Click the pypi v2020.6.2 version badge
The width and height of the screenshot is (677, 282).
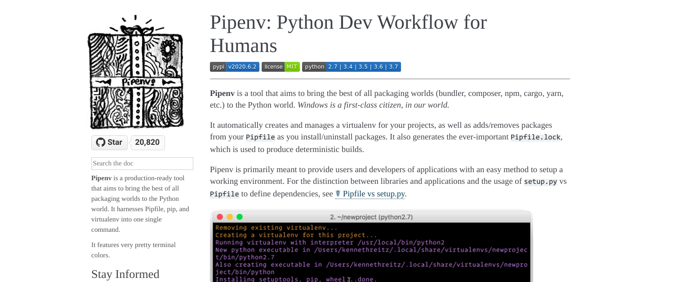click(x=234, y=66)
